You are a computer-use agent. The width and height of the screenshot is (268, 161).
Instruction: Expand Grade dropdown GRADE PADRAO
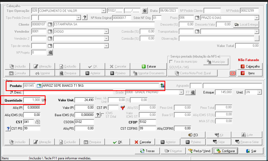(181, 92)
